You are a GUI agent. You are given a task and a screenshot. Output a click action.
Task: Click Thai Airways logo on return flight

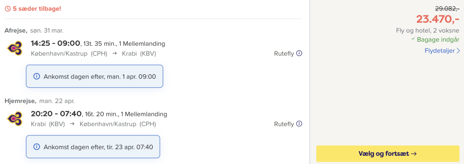tap(15, 118)
